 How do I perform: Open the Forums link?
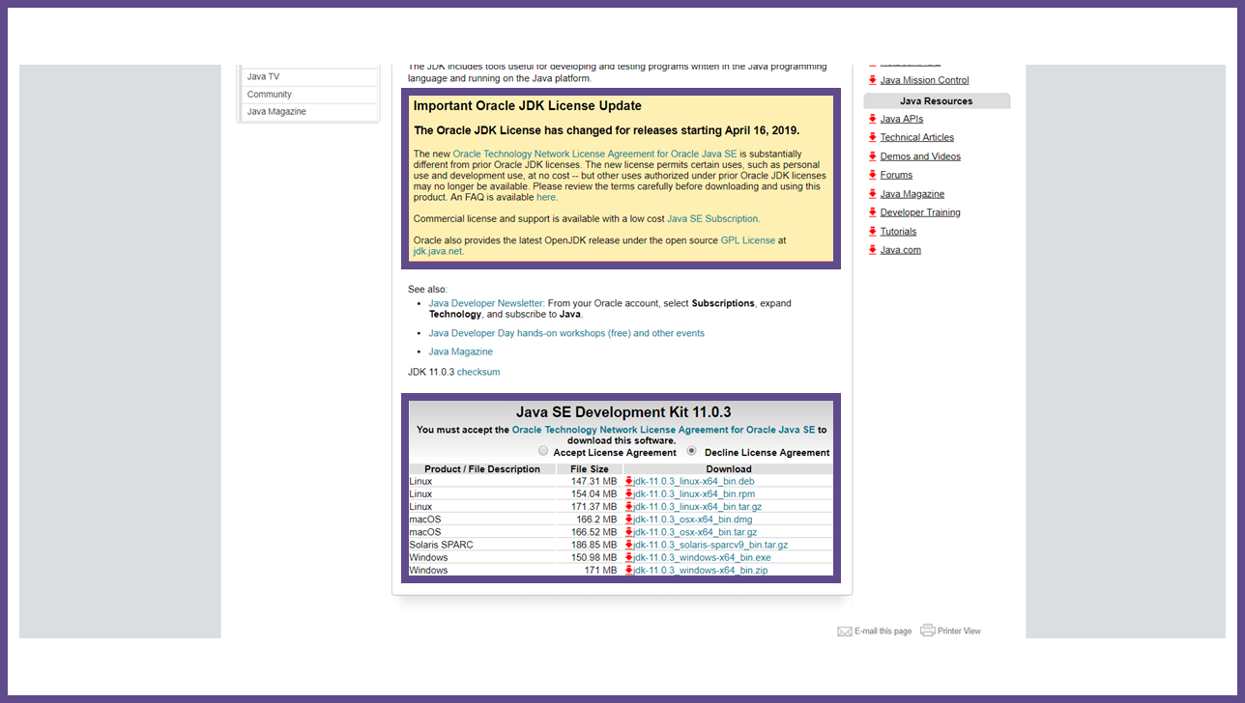tap(896, 175)
